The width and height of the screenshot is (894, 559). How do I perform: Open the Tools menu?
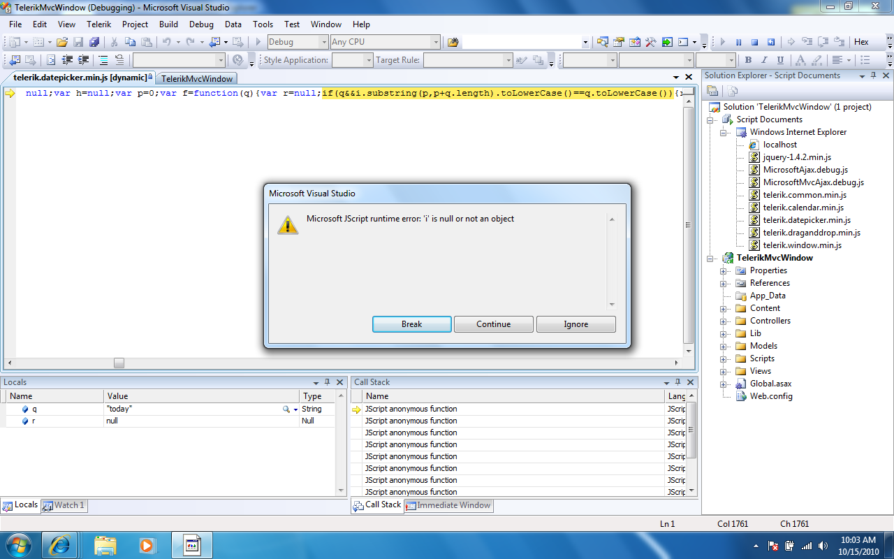click(x=263, y=24)
